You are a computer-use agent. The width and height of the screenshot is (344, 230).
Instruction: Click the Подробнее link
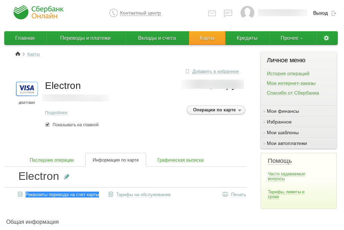click(56, 113)
